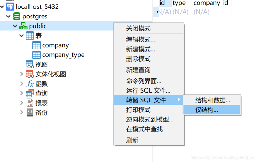Choose 打印模式 from the context menu
This screenshot has height=162, width=257.
pos(149,110)
